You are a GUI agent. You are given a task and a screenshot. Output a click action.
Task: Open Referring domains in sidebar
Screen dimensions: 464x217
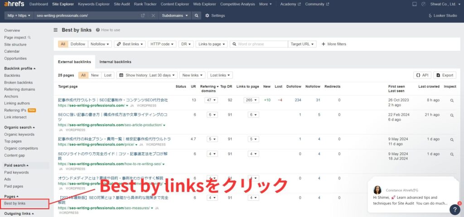tap(19, 90)
